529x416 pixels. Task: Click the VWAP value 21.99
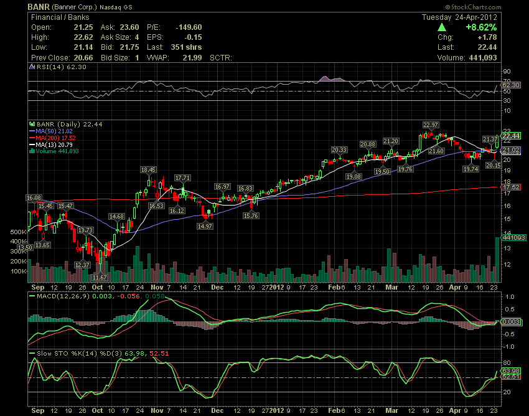[192, 58]
